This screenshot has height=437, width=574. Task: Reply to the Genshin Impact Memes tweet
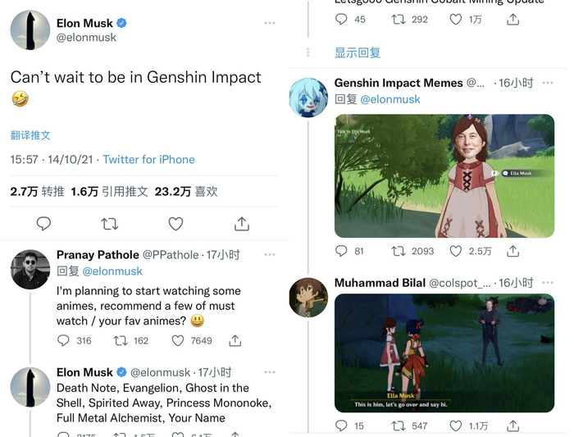pyautogui.click(x=342, y=251)
